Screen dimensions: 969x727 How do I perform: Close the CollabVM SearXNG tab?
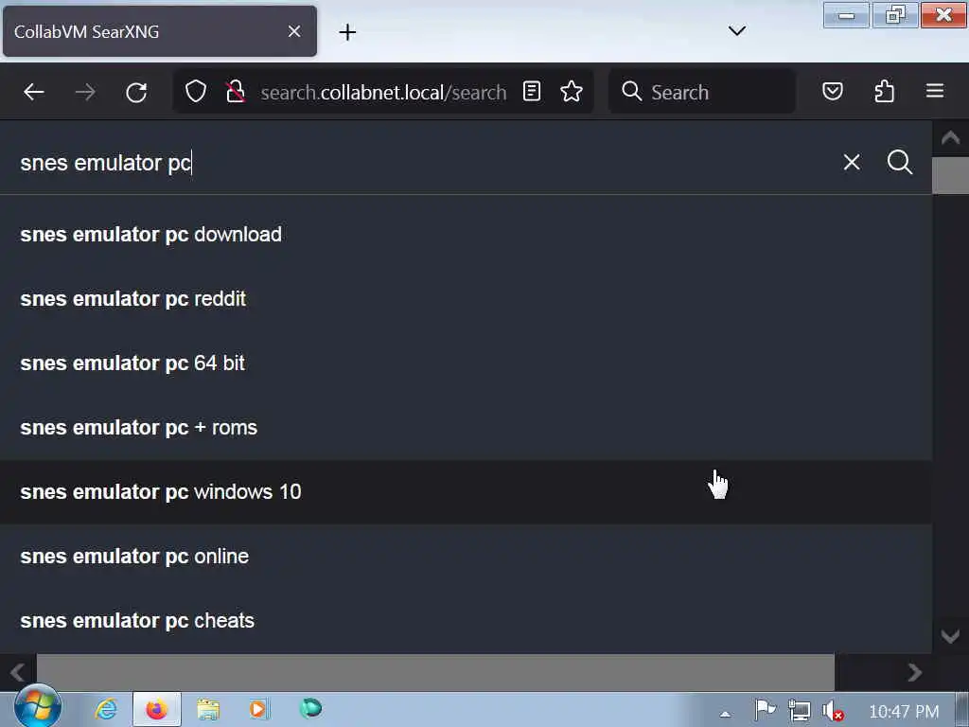tap(294, 31)
